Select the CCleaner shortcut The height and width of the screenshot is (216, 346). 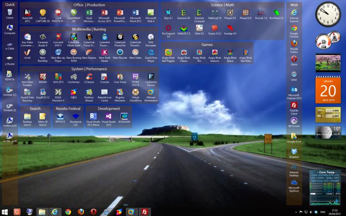click(x=89, y=78)
